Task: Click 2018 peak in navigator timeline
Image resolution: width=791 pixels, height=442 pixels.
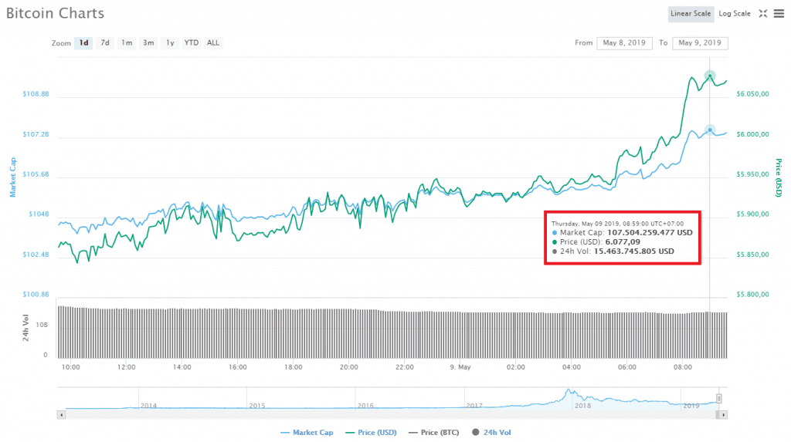Action: (569, 391)
